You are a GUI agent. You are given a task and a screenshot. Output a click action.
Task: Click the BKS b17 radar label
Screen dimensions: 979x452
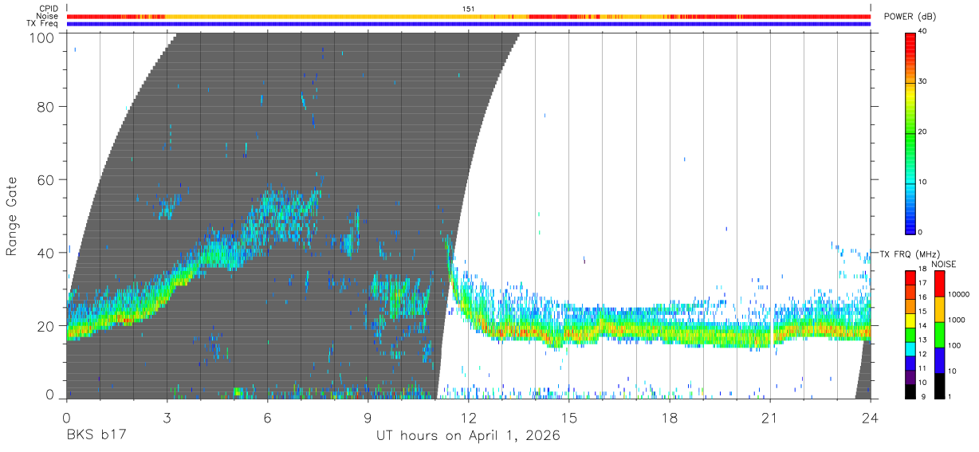coord(96,436)
